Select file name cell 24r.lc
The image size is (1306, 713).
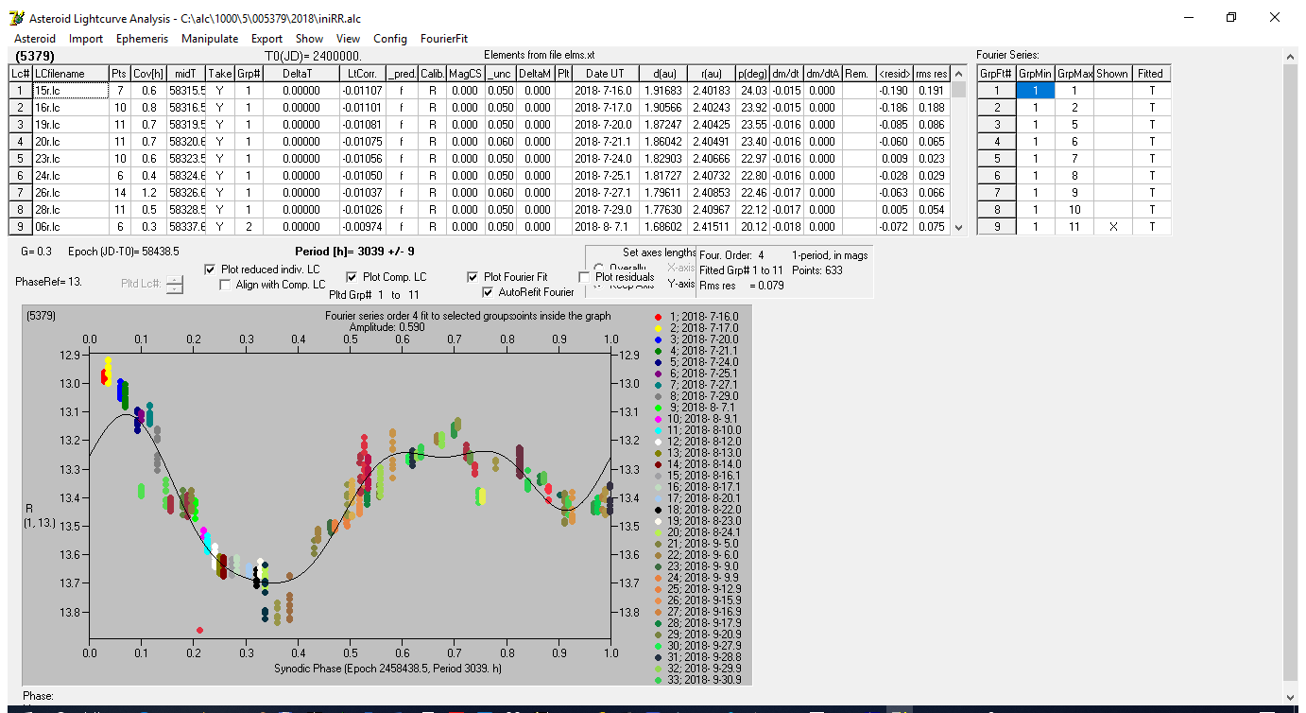tap(69, 176)
